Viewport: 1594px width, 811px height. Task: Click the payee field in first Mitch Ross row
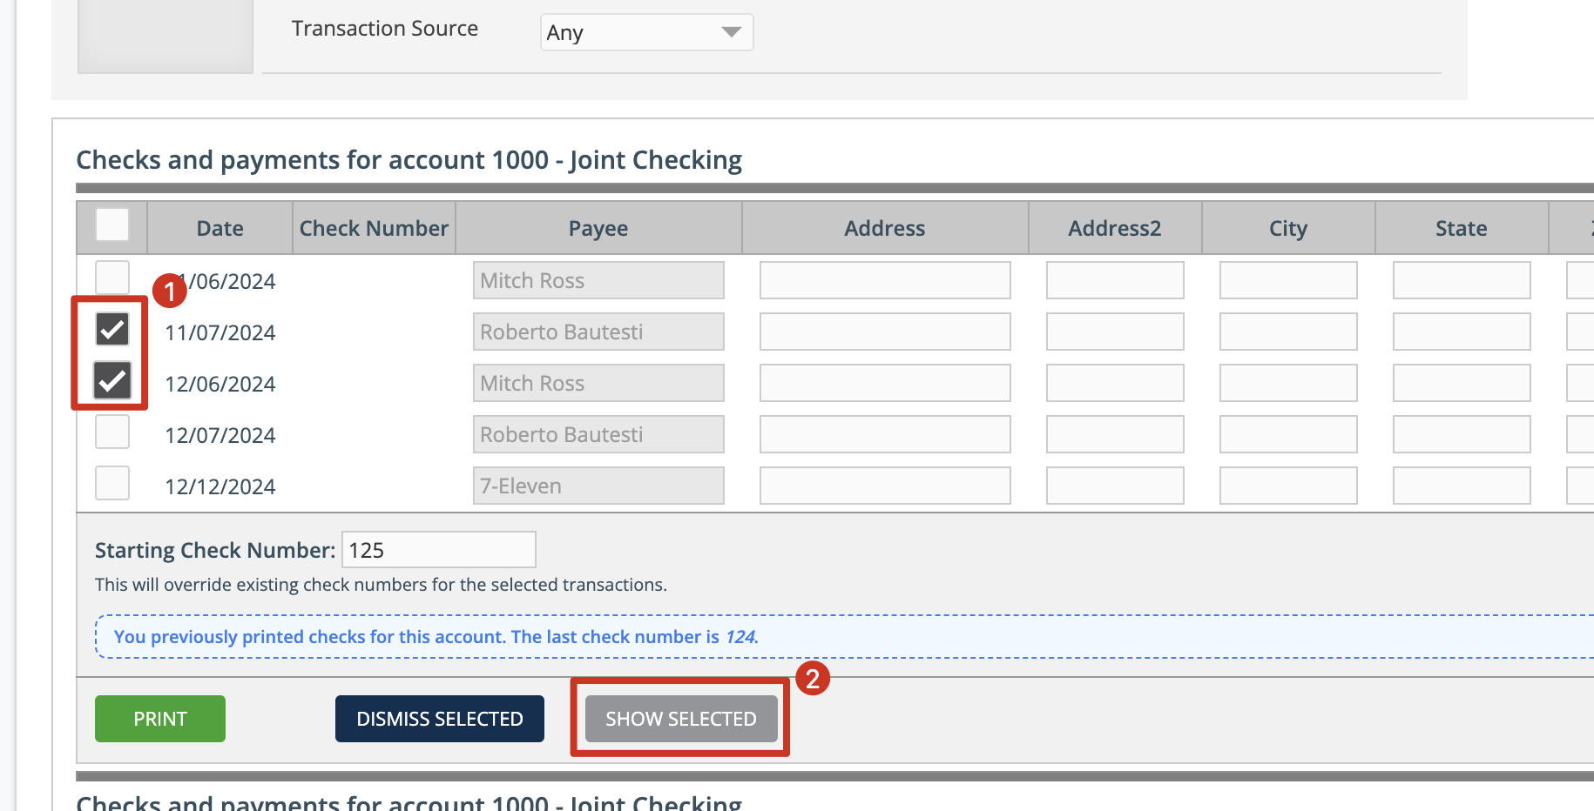(x=598, y=280)
